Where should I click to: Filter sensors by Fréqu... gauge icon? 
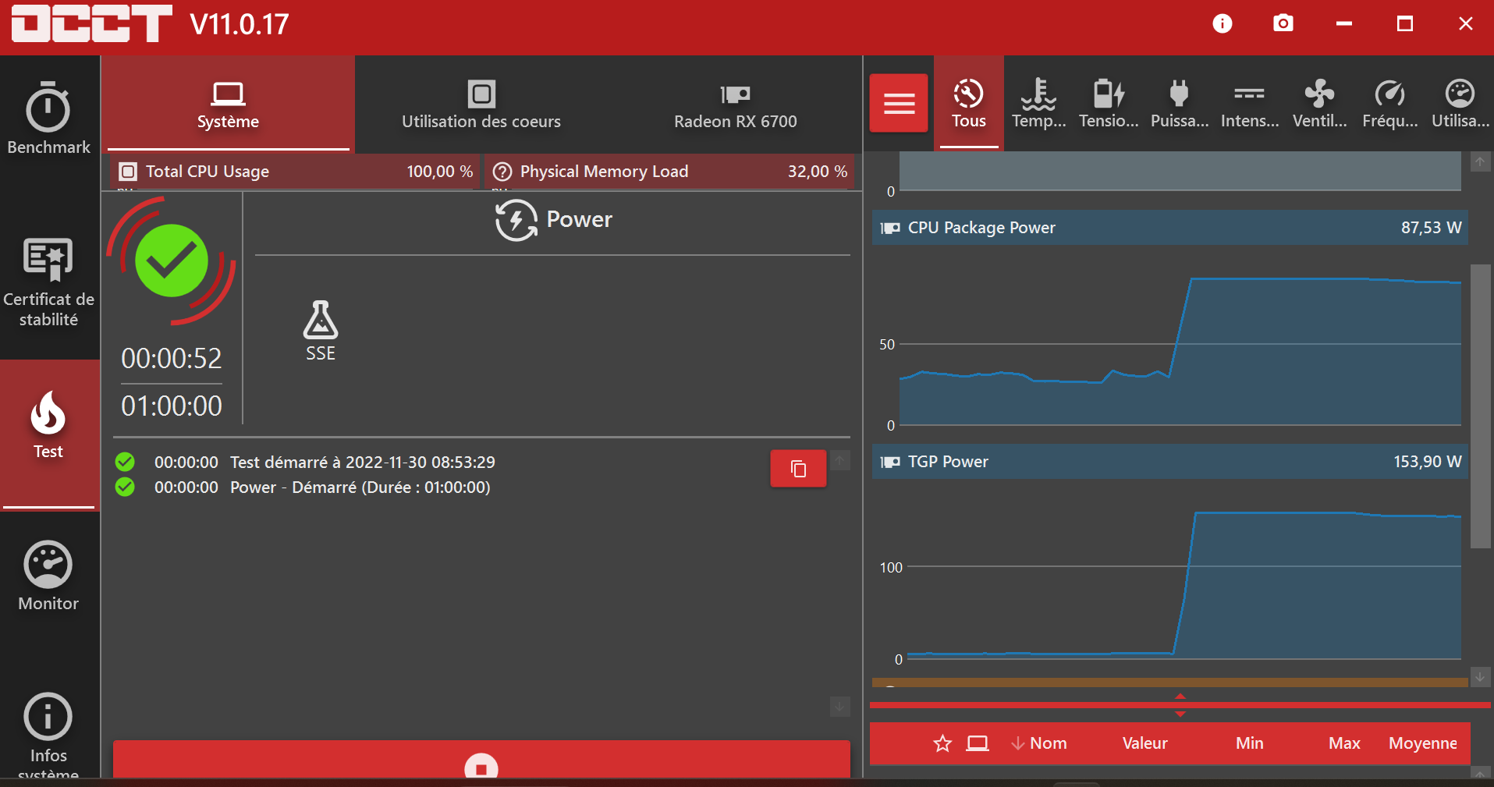(x=1389, y=94)
